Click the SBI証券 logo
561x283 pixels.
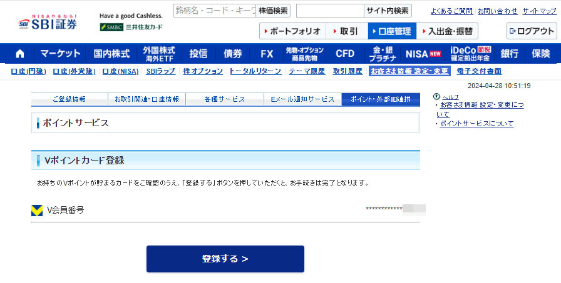coord(47,22)
